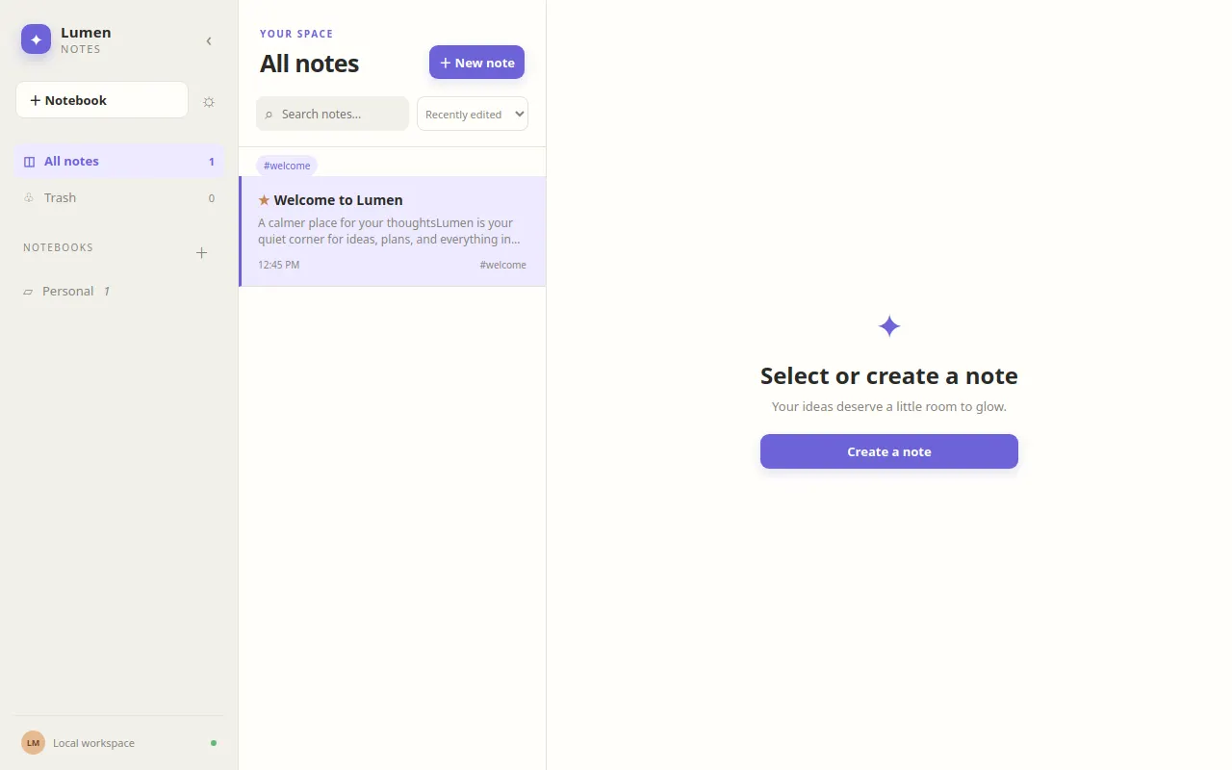Click the Personal notebook icon
The width and height of the screenshot is (1232, 770).
click(28, 292)
